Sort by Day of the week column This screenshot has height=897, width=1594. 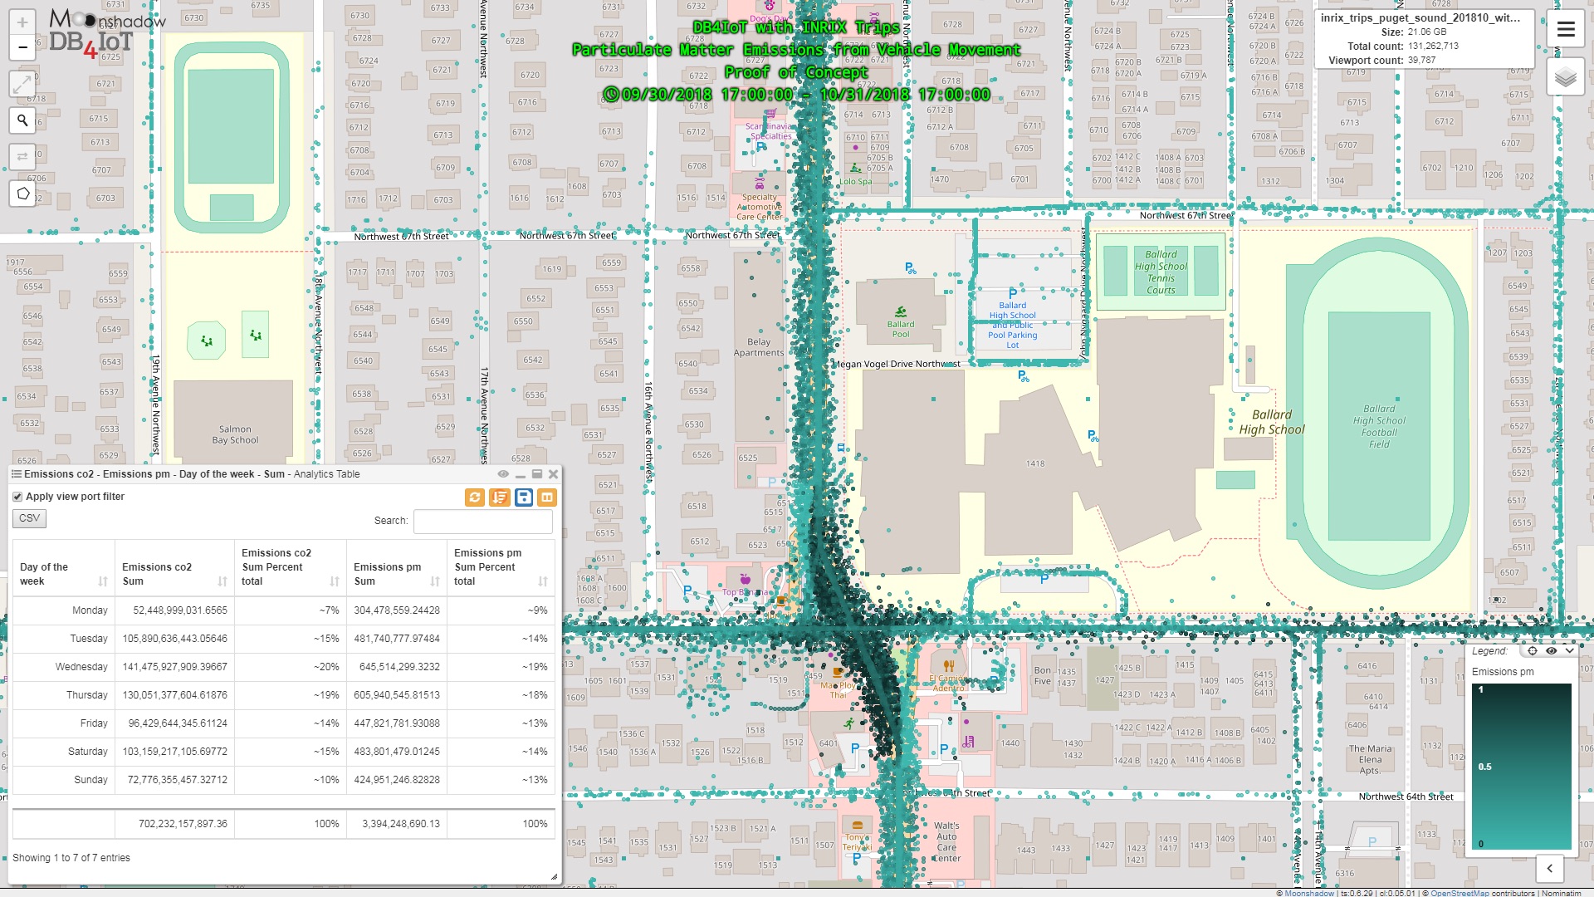tap(64, 567)
